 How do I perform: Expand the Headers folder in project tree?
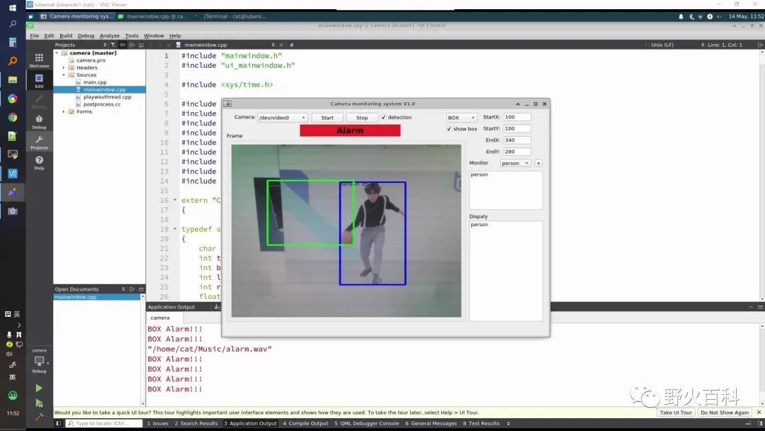pos(64,68)
